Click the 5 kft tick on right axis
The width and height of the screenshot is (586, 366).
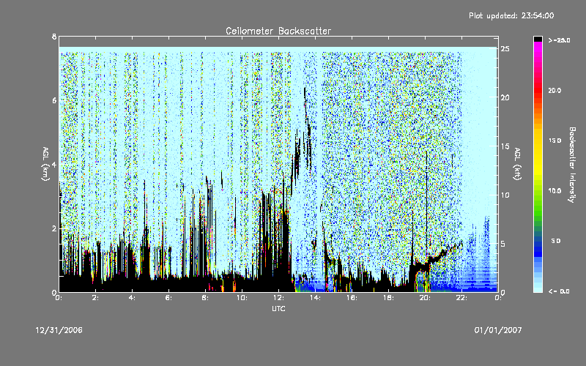click(x=503, y=244)
